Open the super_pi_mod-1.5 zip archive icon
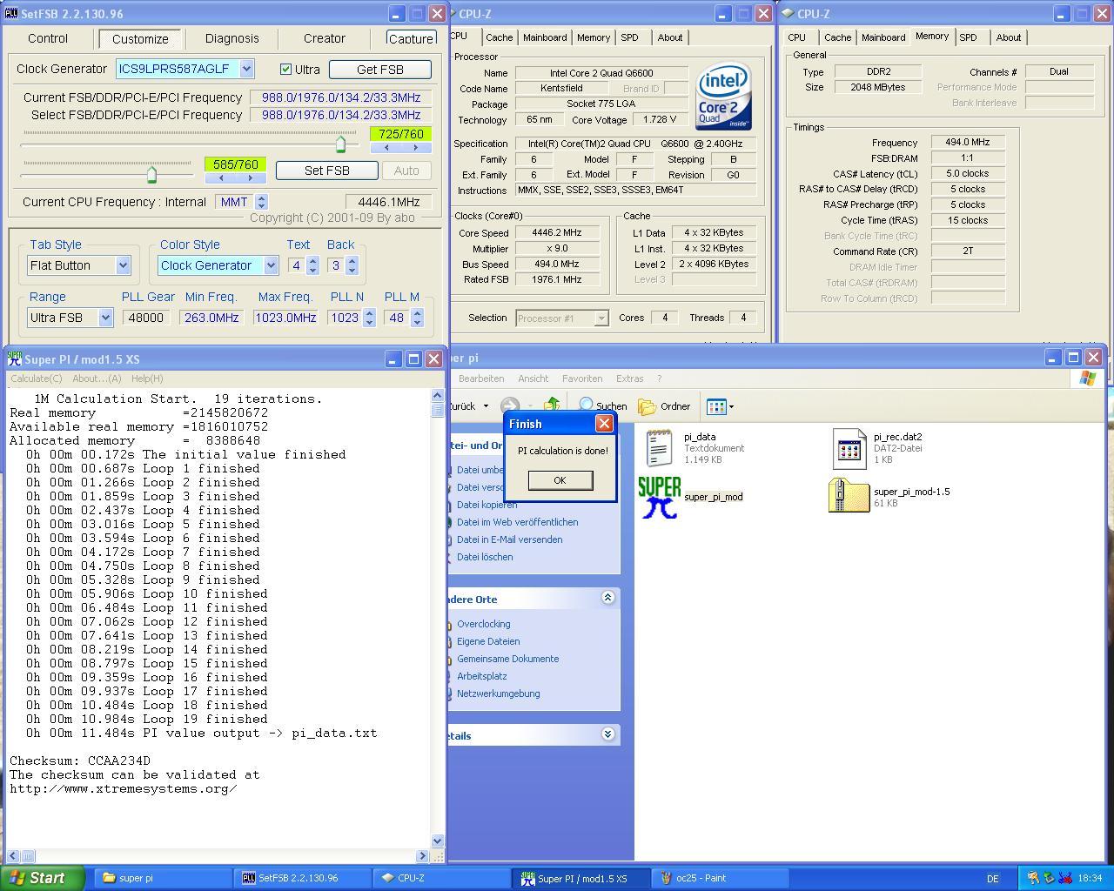This screenshot has height=891, width=1114. (849, 496)
